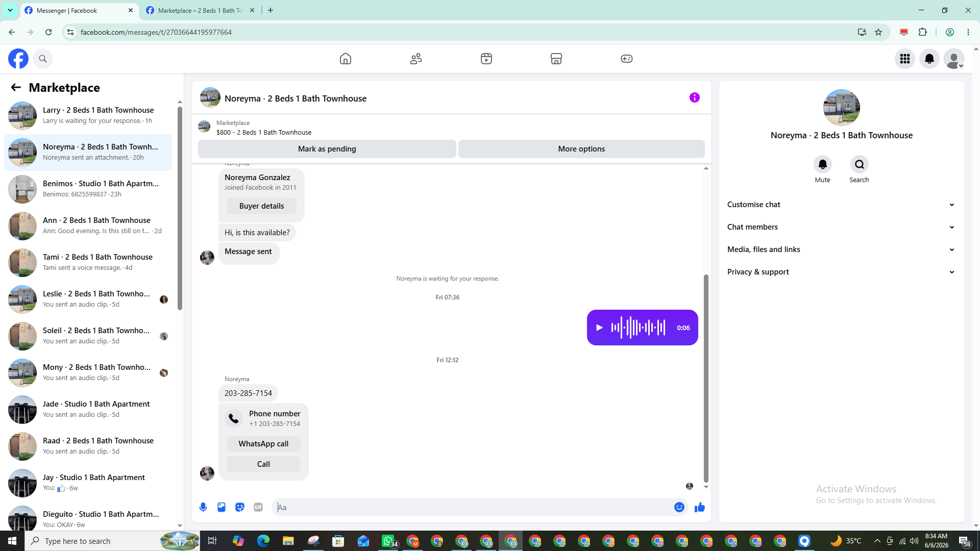
Task: Open the emoji picker in message box
Action: pyautogui.click(x=679, y=507)
